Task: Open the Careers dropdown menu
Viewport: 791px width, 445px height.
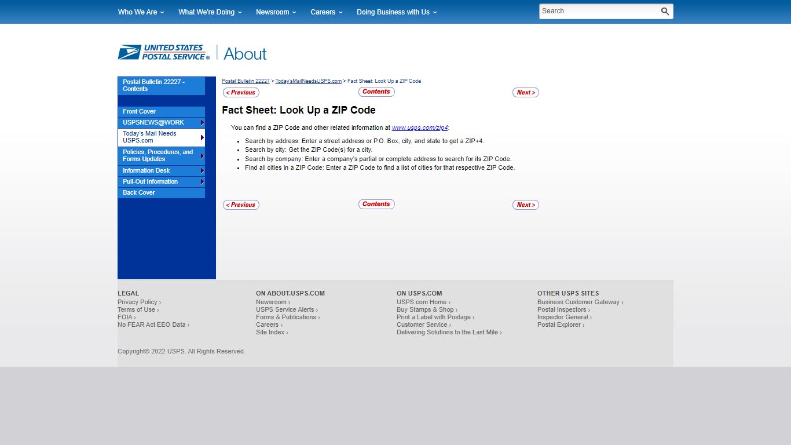Action: 327,12
